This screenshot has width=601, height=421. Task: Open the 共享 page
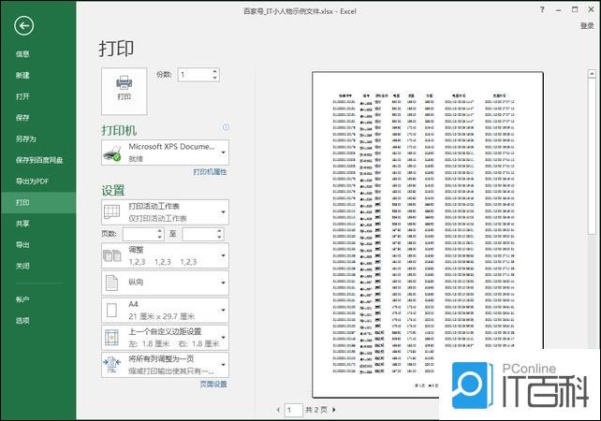coord(22,224)
